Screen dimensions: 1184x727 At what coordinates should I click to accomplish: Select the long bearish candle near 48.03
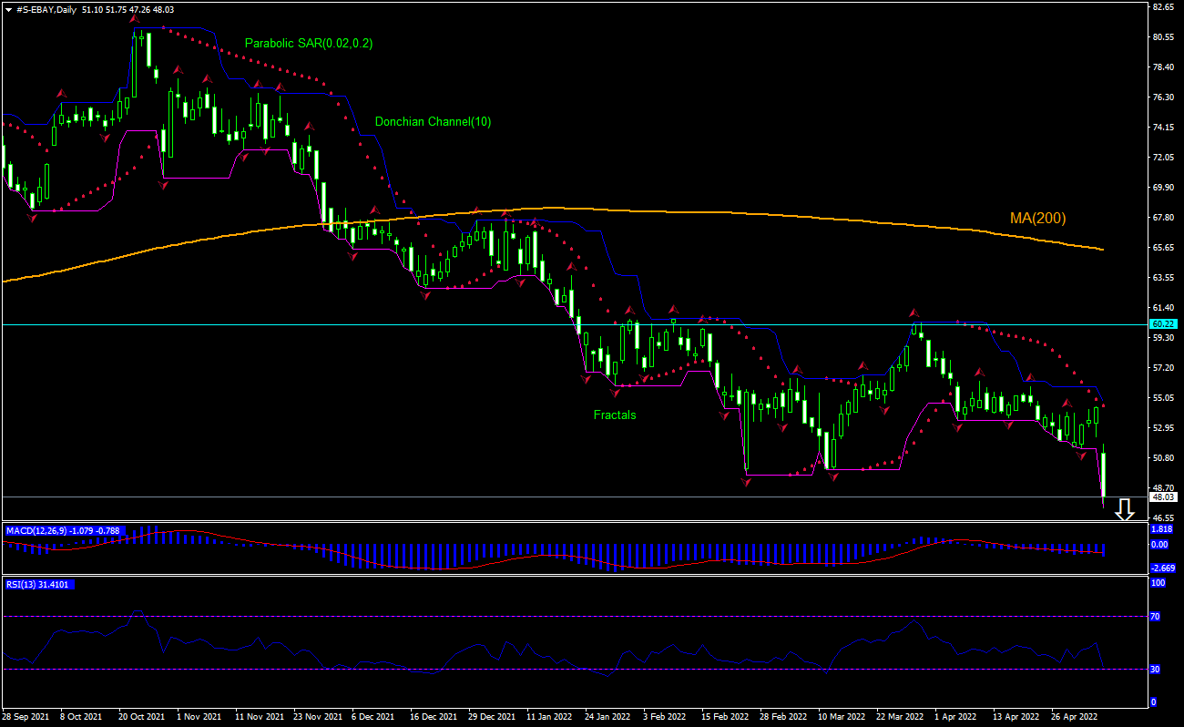point(1103,474)
